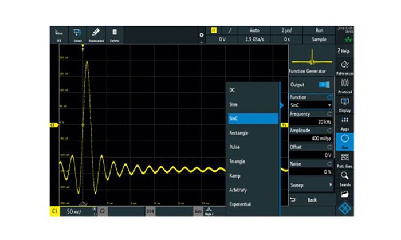This screenshot has width=401, height=240.
Task: Open the Protocol sidebar menu
Action: [344, 86]
